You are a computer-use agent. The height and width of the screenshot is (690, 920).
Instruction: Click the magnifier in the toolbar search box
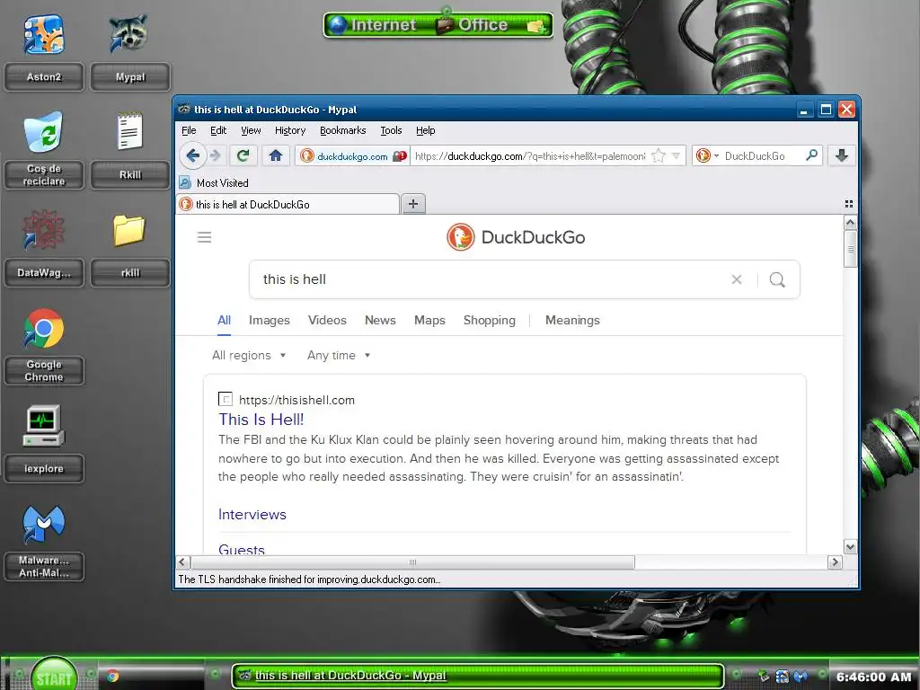pyautogui.click(x=811, y=155)
